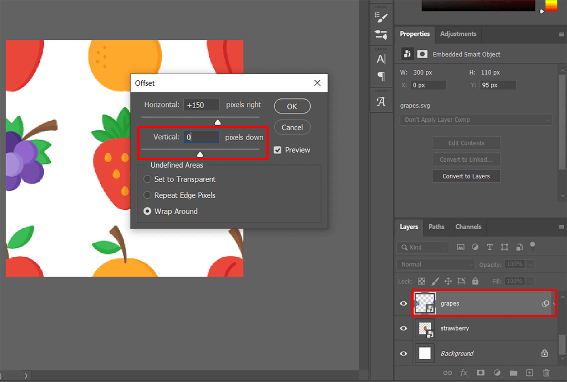Image resolution: width=567 pixels, height=382 pixels.
Task: Filter layers by smart objects
Action: [x=519, y=247]
